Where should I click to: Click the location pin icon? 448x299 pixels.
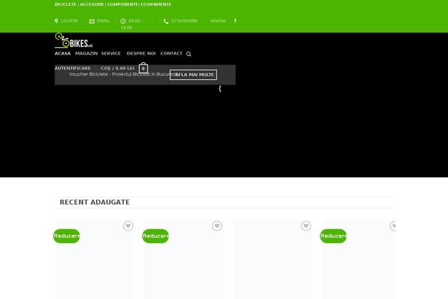pos(56,21)
